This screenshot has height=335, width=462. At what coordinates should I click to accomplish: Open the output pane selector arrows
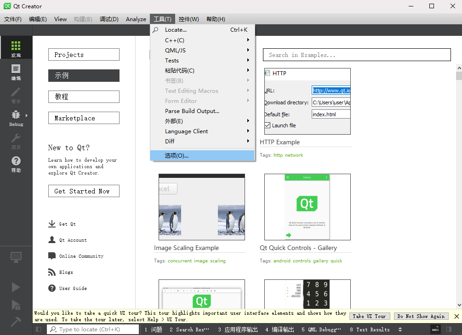(400, 329)
